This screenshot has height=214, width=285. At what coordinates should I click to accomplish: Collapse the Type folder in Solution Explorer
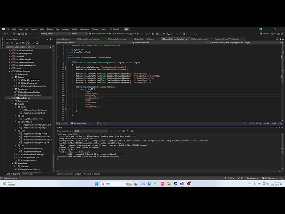pos(15,131)
